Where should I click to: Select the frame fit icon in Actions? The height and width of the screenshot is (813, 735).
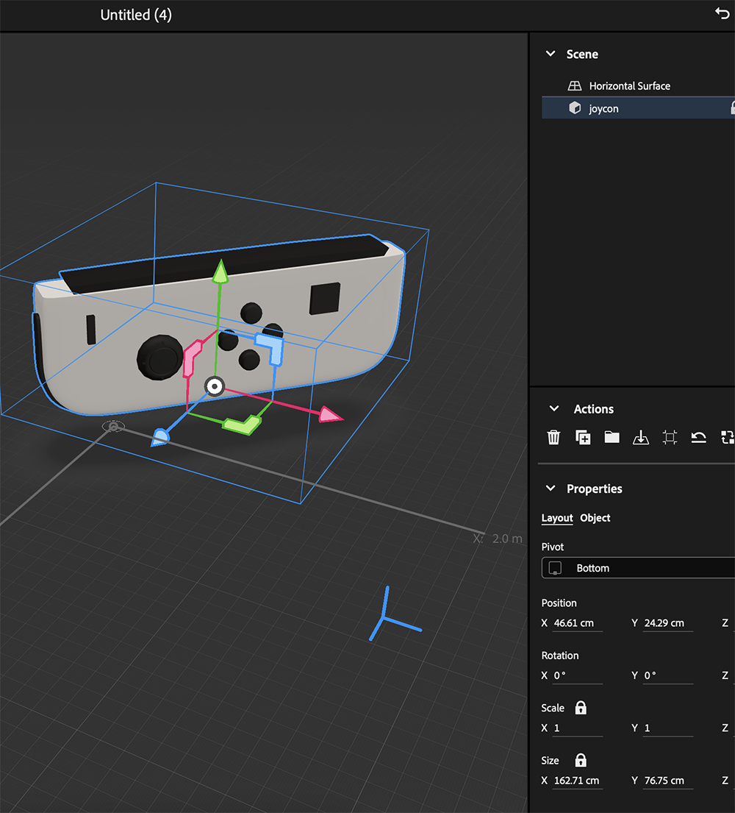(670, 437)
